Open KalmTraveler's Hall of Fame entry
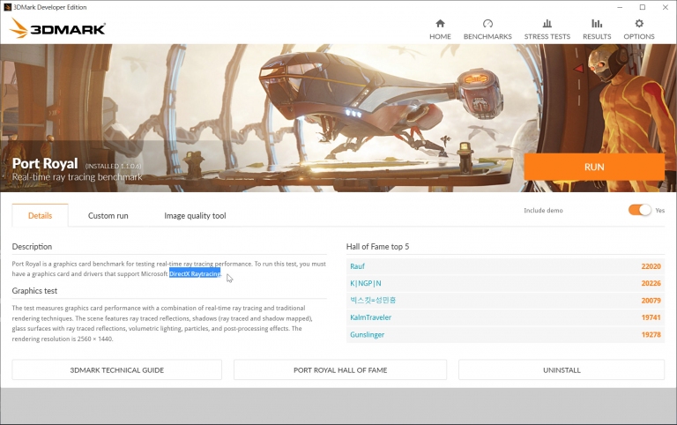The width and height of the screenshot is (677, 425). pyautogui.click(x=370, y=317)
